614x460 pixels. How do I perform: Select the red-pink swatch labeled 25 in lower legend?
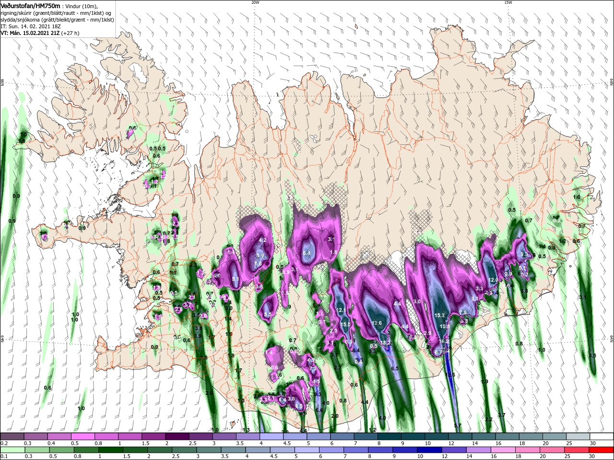click(577, 450)
